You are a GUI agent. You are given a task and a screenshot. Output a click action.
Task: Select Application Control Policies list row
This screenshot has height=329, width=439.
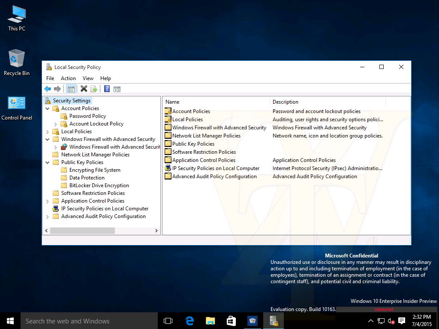click(x=204, y=160)
